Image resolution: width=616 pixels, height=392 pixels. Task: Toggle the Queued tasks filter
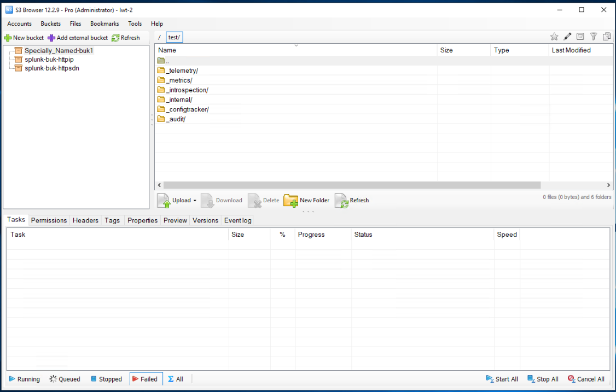[65, 379]
